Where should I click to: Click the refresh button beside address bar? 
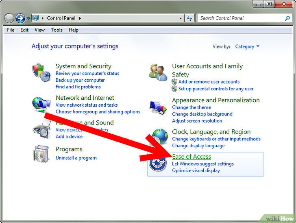tap(189, 18)
